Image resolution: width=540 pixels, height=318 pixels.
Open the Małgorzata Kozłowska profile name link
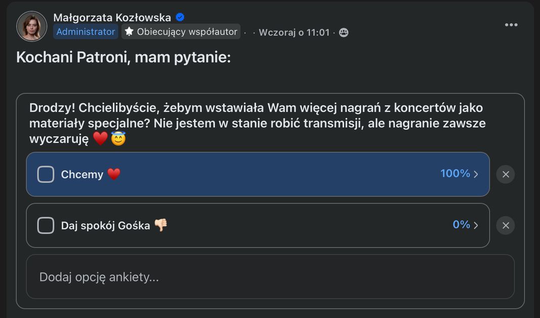[112, 18]
